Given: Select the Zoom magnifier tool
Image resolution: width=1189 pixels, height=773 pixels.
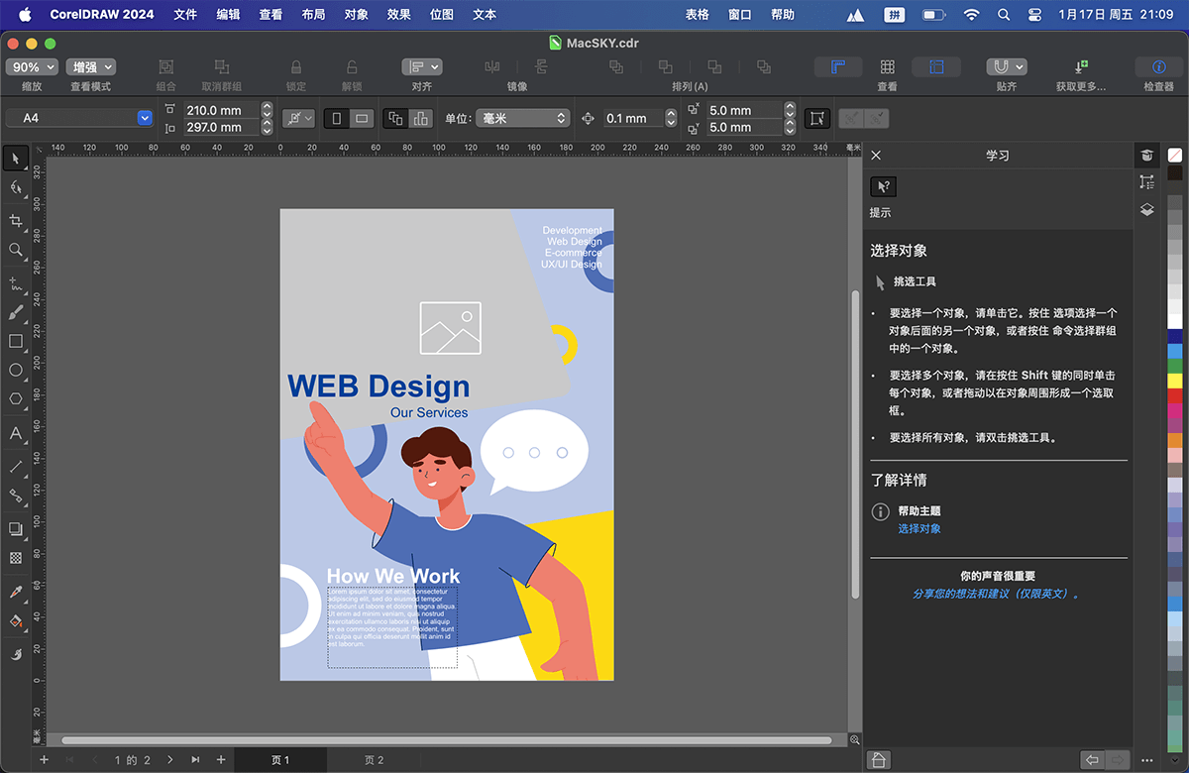Looking at the screenshot, I should click(16, 250).
